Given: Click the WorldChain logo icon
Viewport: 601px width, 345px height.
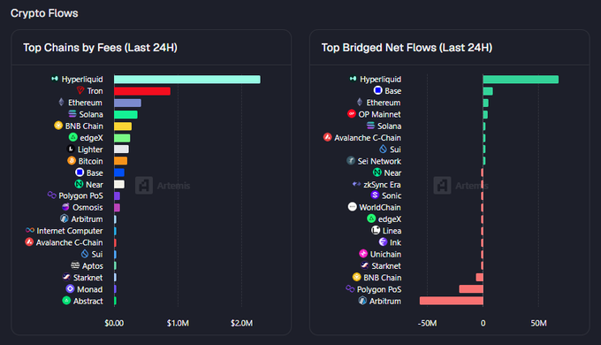Looking at the screenshot, I should click(x=353, y=207).
